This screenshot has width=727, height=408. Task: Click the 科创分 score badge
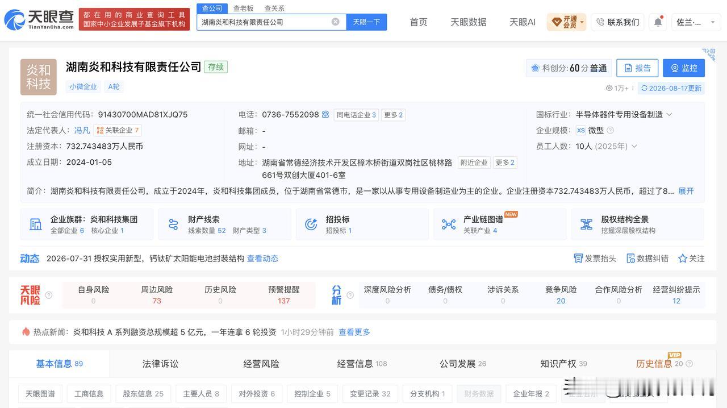coord(569,68)
